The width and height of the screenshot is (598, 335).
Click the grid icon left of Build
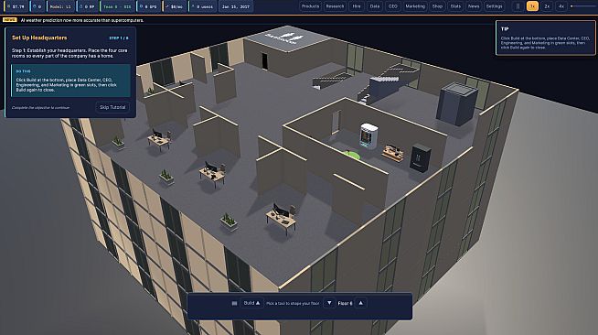(235, 303)
